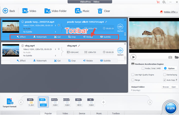Select the highlighted MP4 H264 preset
Image resolution: width=179 pixels, height=115 pixels.
pyautogui.click(x=43, y=102)
